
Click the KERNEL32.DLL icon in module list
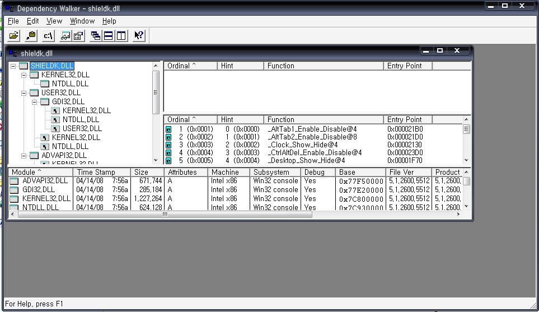(x=14, y=199)
